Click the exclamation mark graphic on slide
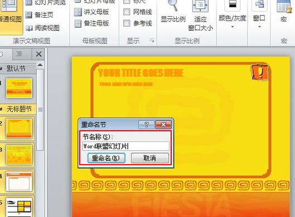The width and height of the screenshot is (295, 217). (x=260, y=72)
